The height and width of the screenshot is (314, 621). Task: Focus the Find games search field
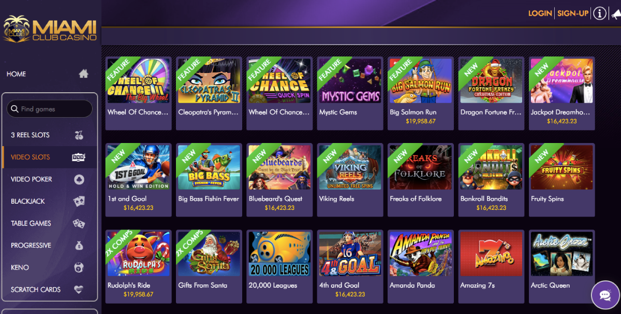pos(50,109)
